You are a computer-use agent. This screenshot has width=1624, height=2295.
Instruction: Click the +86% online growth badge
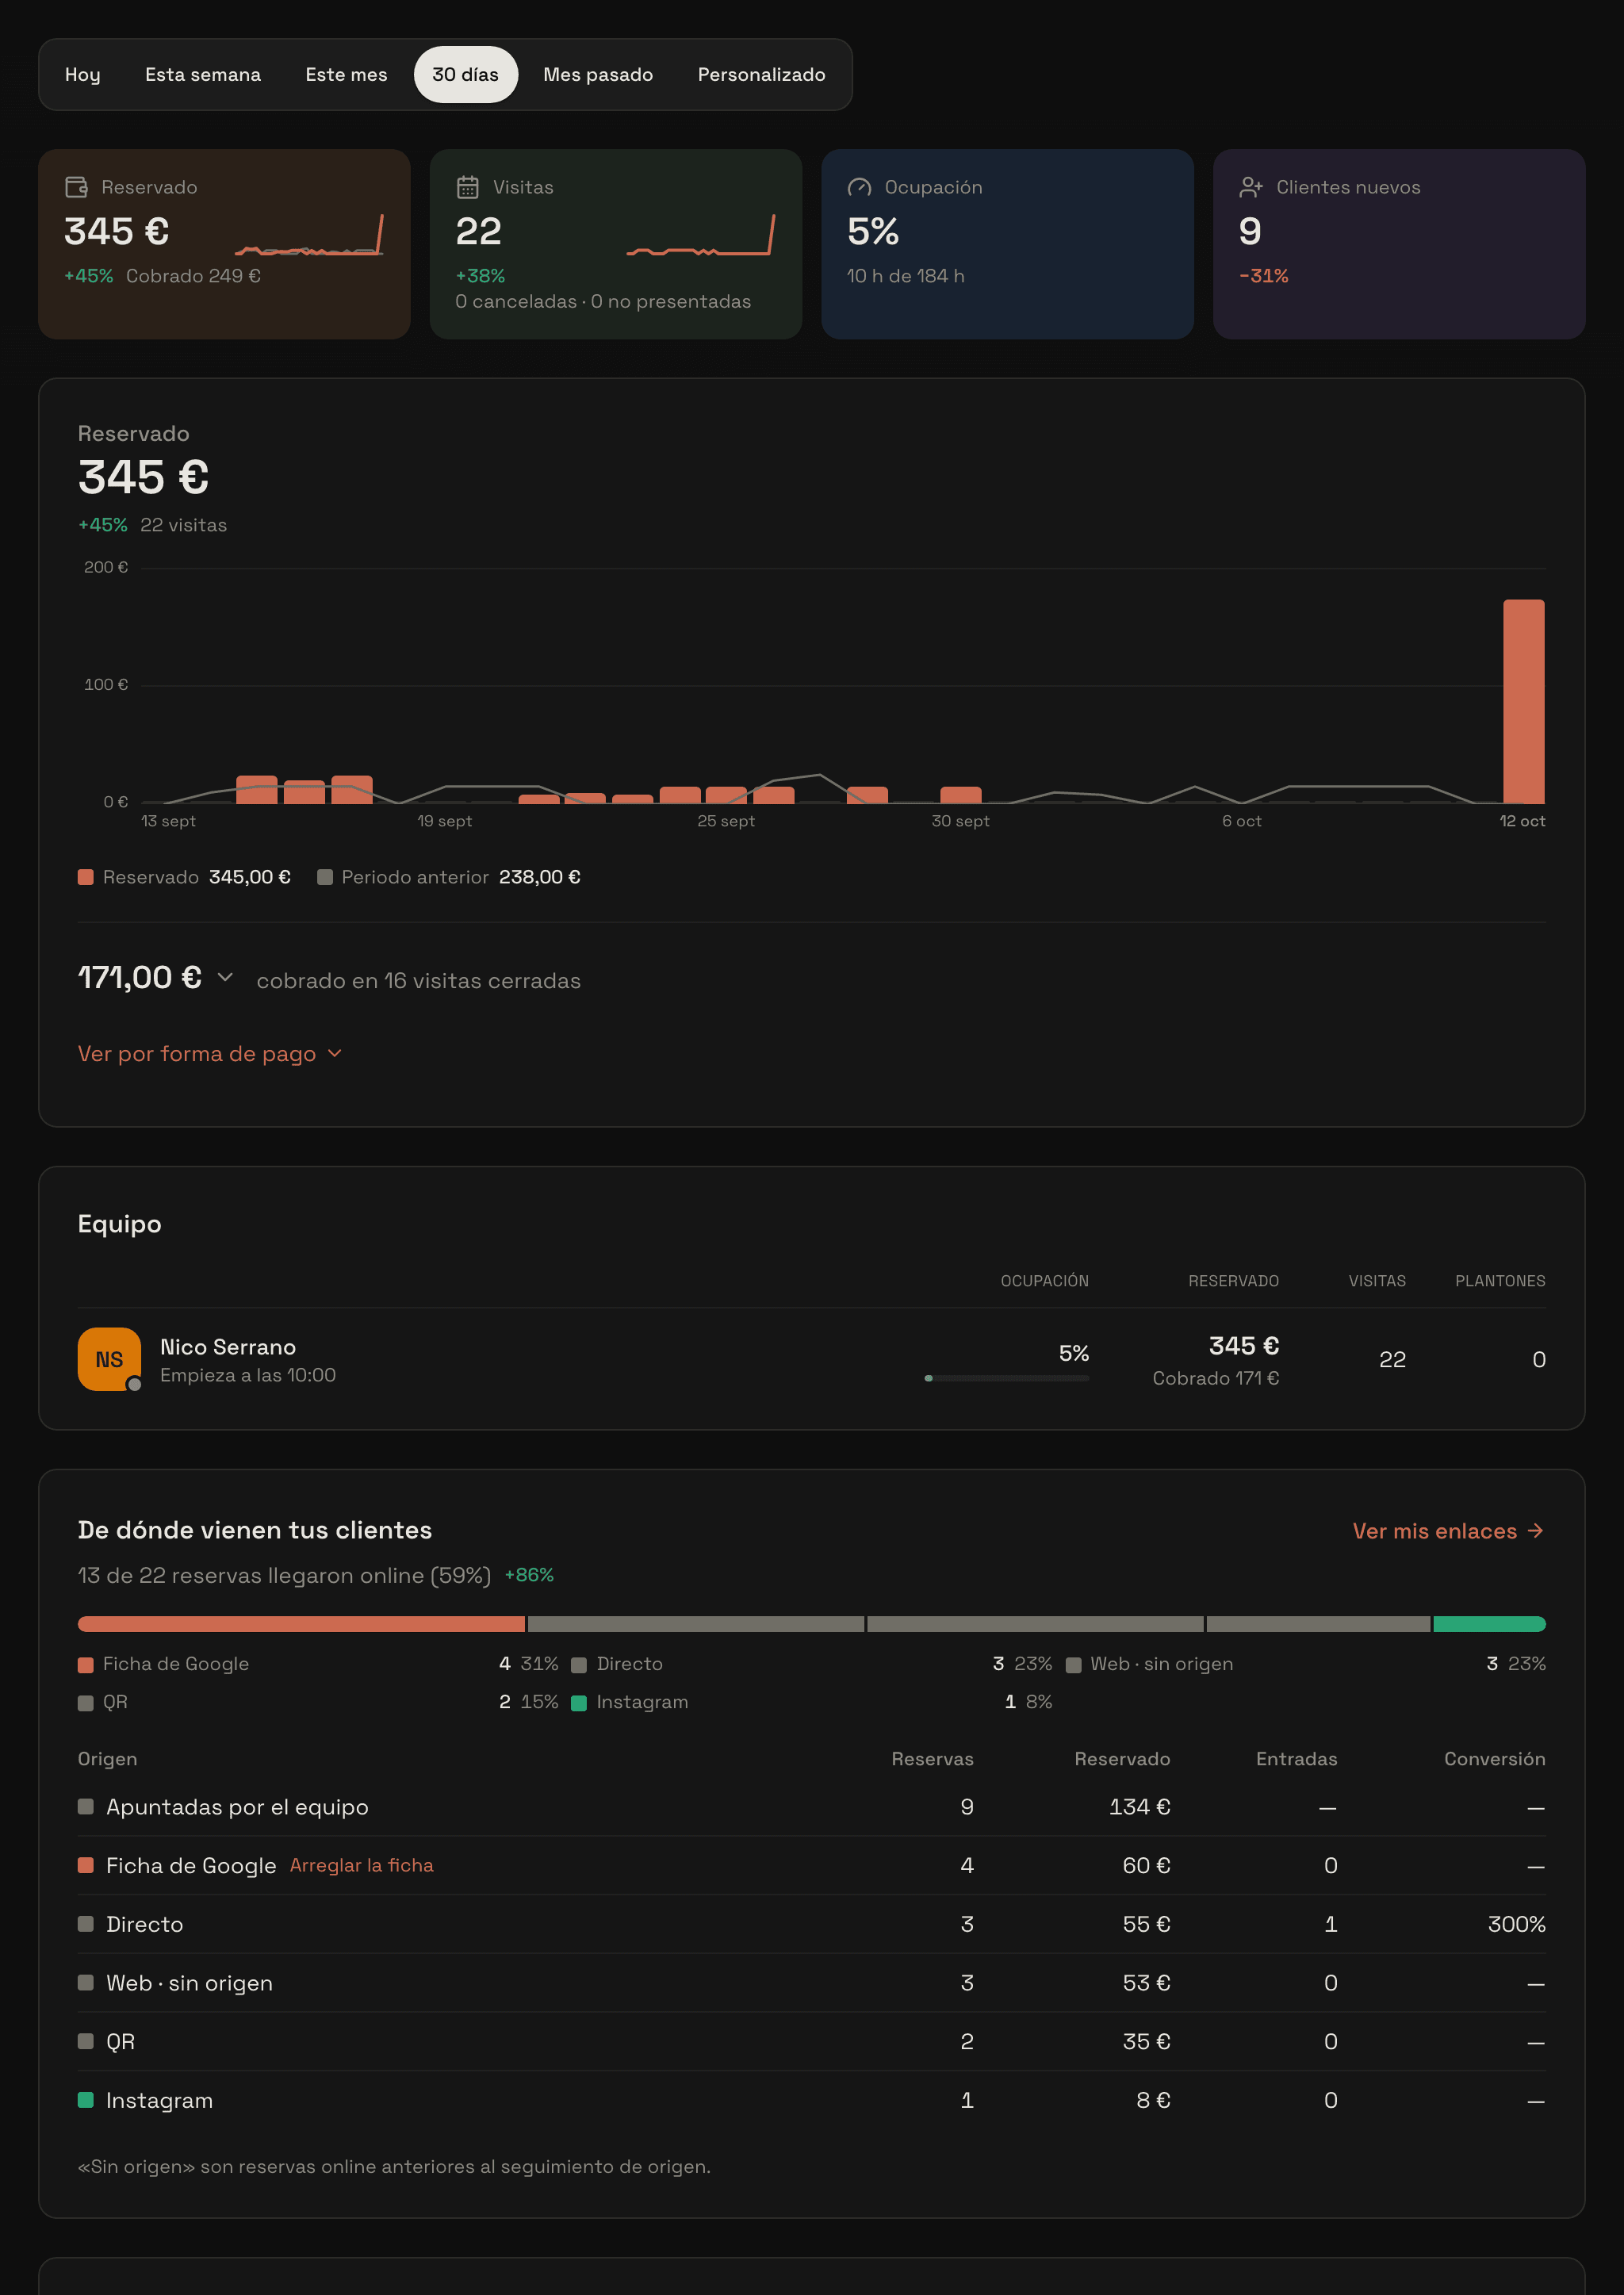pos(529,1575)
